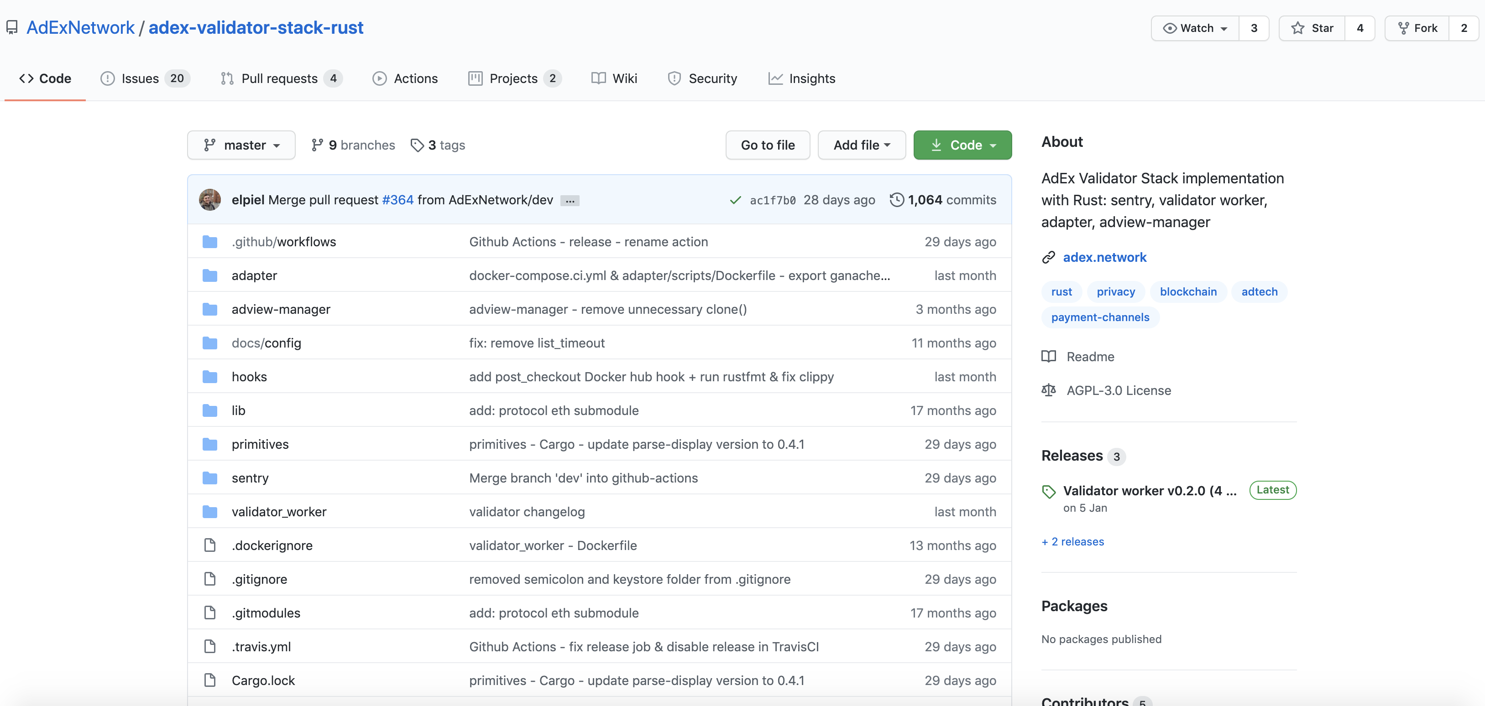Image resolution: width=1485 pixels, height=706 pixels.
Task: Star this repository
Action: tap(1312, 28)
